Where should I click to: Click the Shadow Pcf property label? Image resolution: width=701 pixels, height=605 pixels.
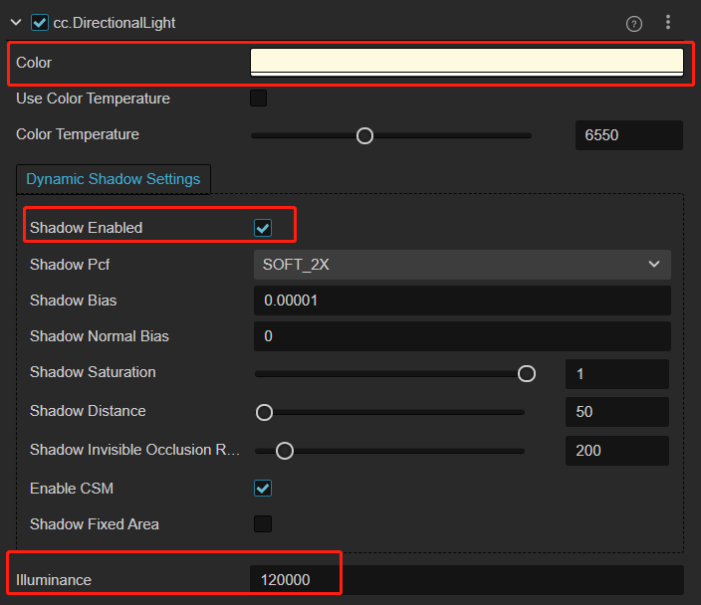70,265
